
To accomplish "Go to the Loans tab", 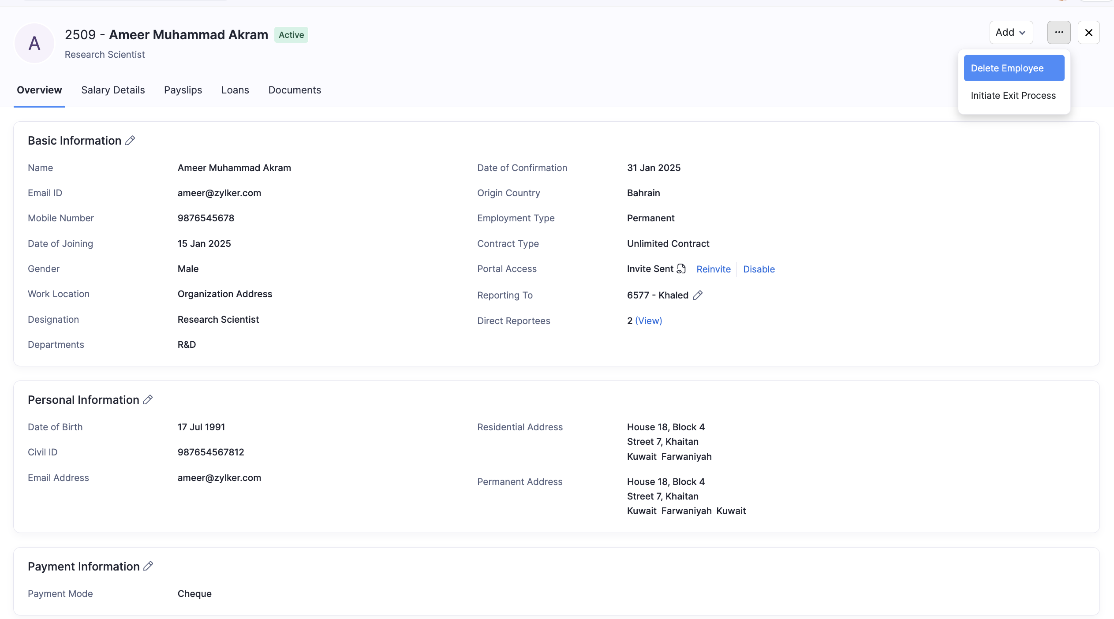I will coord(235,90).
